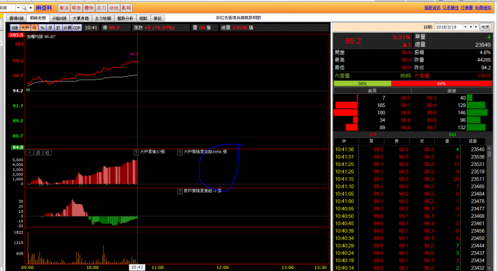Click the 今天 today button

coord(485,27)
